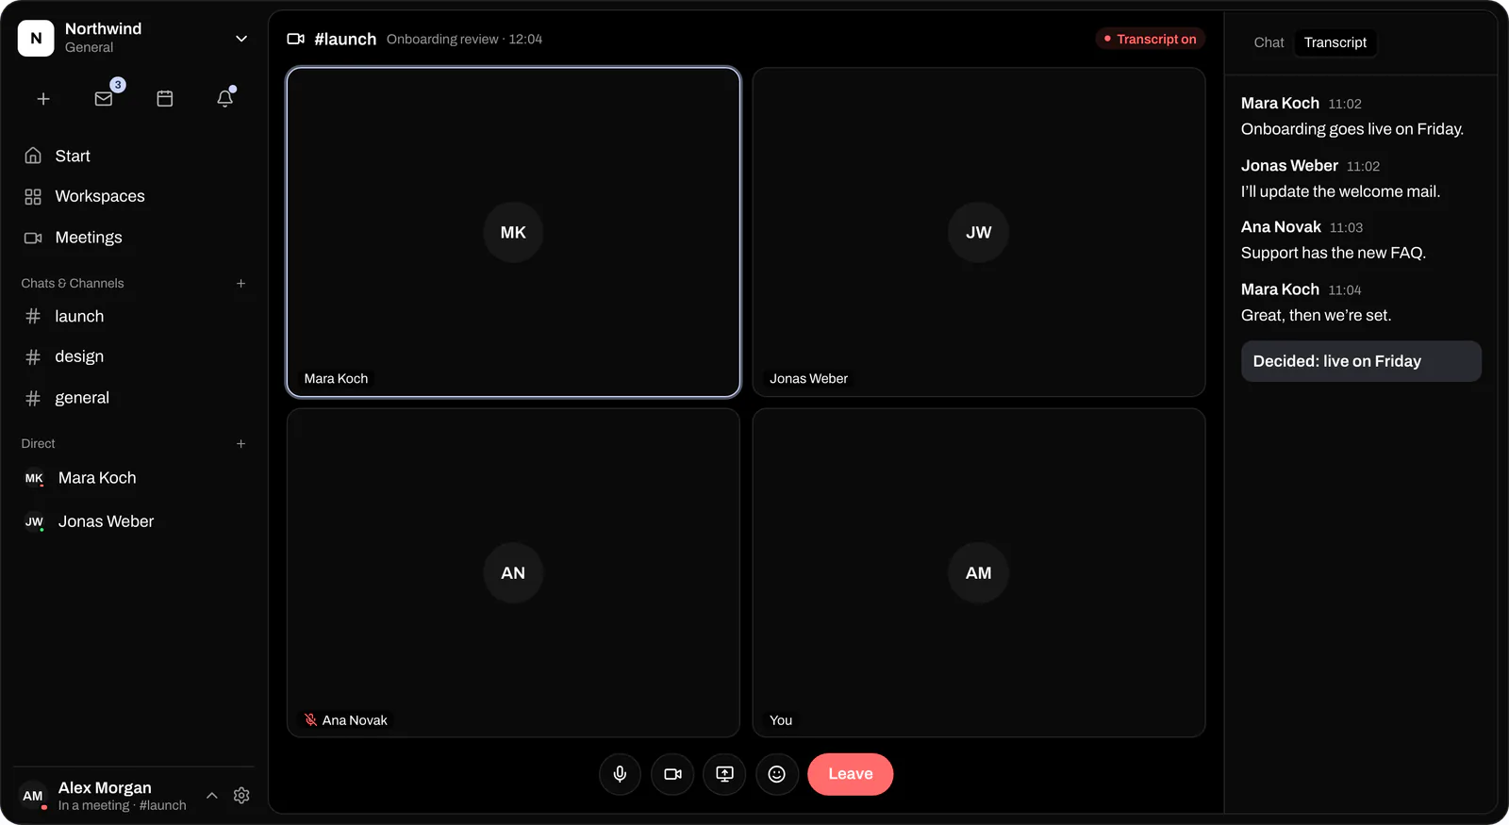1509x825 pixels.
Task: Click Onboarding review 12:04 subtitle
Action: click(x=464, y=39)
